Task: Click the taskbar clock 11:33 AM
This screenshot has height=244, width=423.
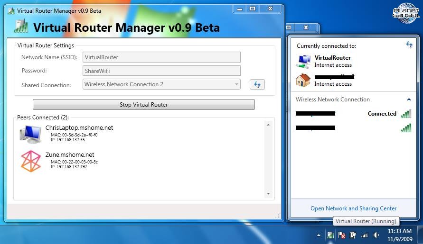Action: coord(400,231)
